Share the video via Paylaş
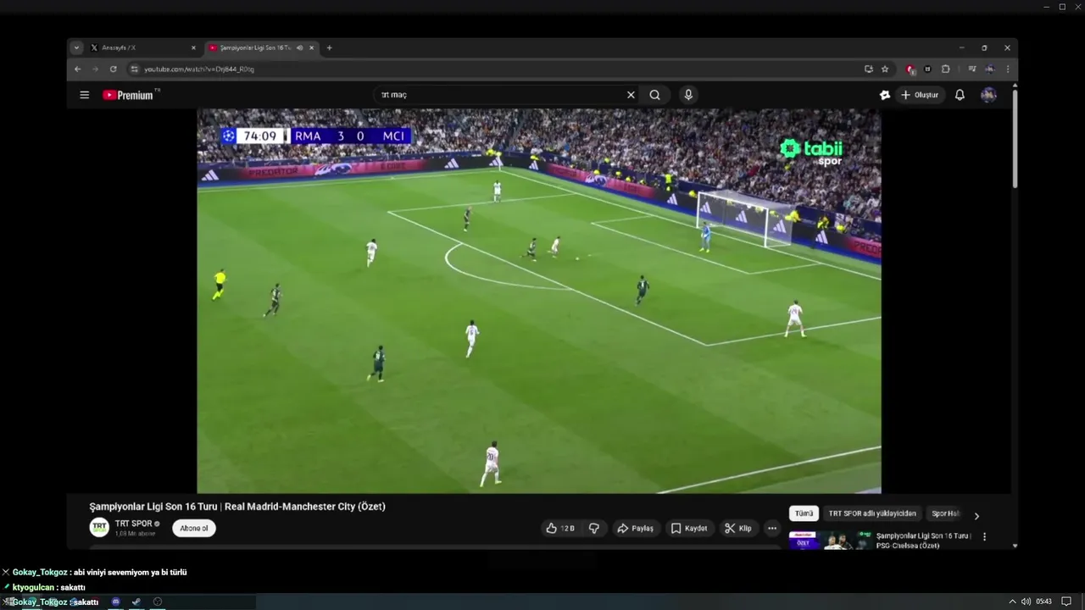Image resolution: width=1085 pixels, height=610 pixels. pos(635,528)
